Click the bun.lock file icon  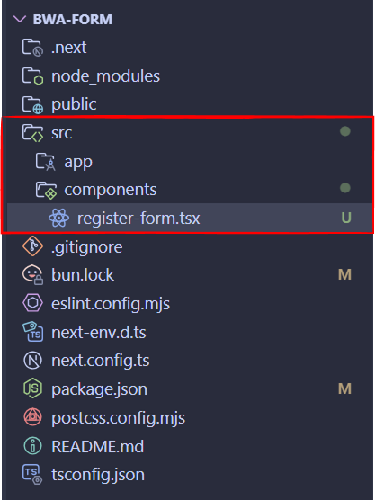tap(32, 274)
